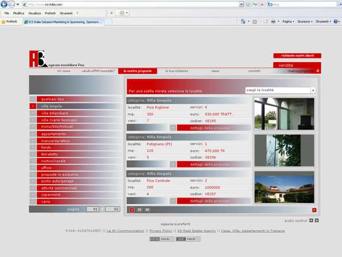Open the recent pages dropdown arrow
342x257 pixels.
coord(18,4)
